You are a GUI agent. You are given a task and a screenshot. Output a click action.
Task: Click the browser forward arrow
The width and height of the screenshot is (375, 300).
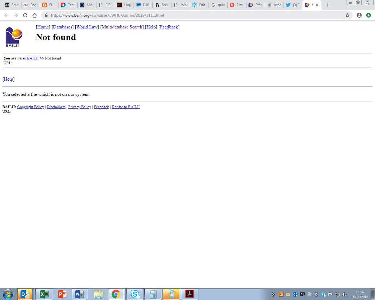click(x=16, y=15)
